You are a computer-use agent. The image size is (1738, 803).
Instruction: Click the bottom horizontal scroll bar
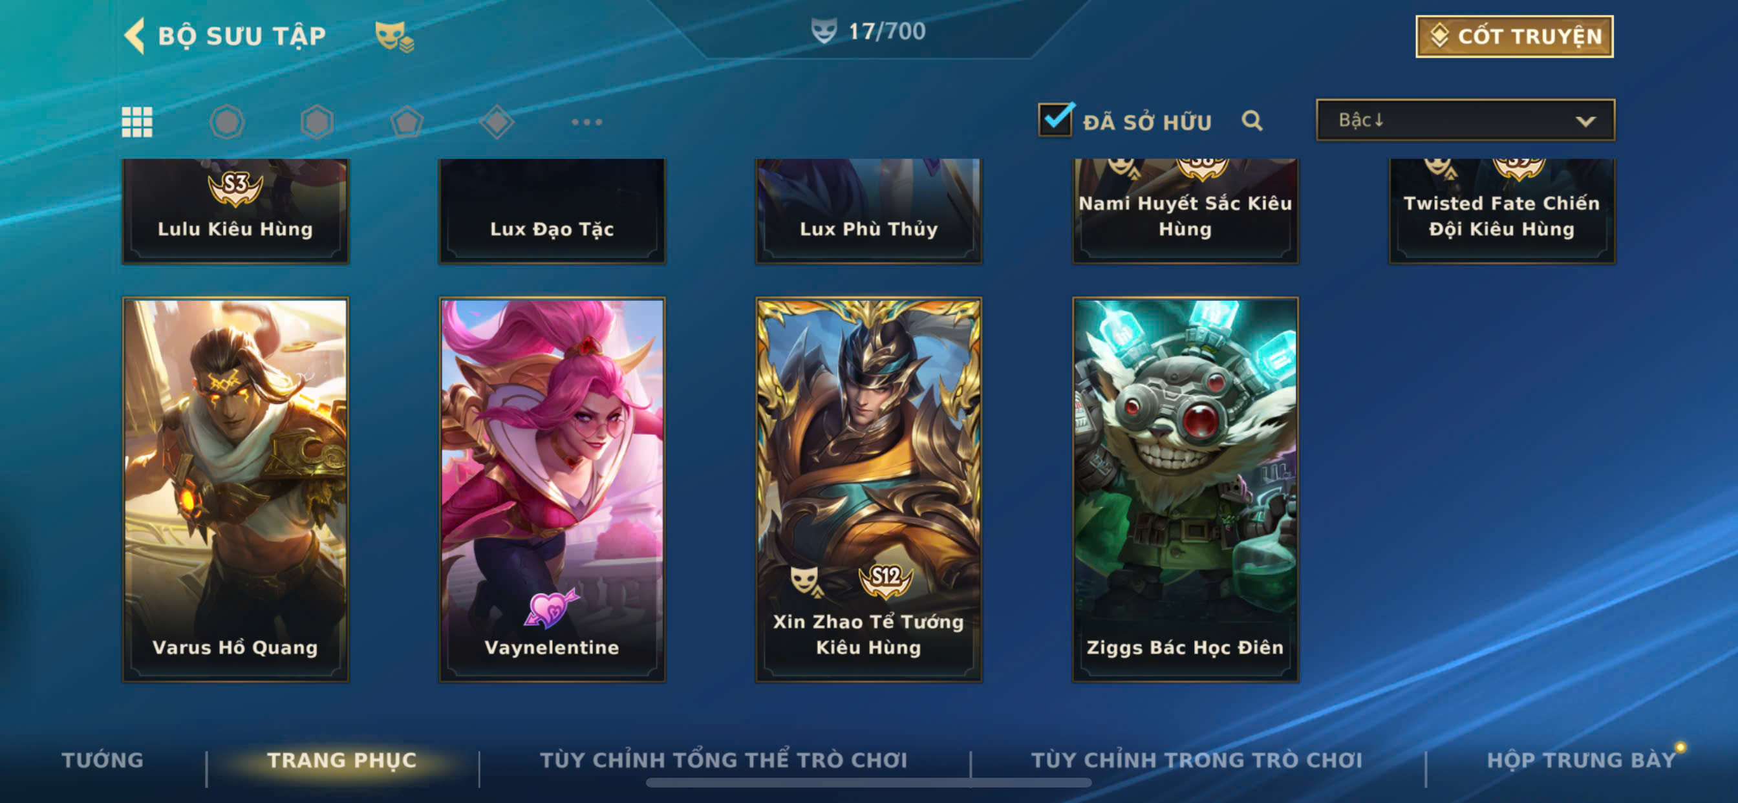click(x=868, y=783)
